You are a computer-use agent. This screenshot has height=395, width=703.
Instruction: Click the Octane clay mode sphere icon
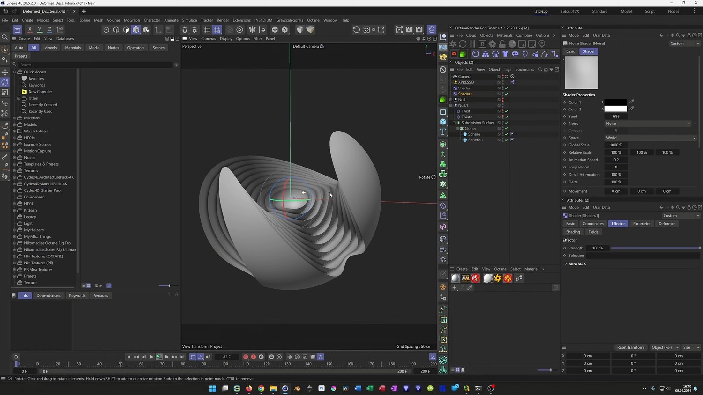tap(512, 44)
